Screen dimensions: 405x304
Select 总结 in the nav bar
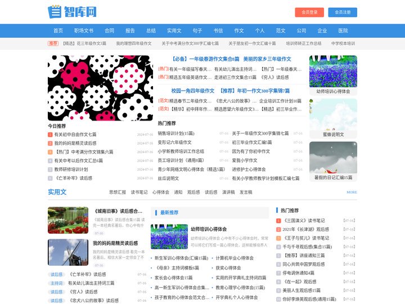tap(151, 31)
